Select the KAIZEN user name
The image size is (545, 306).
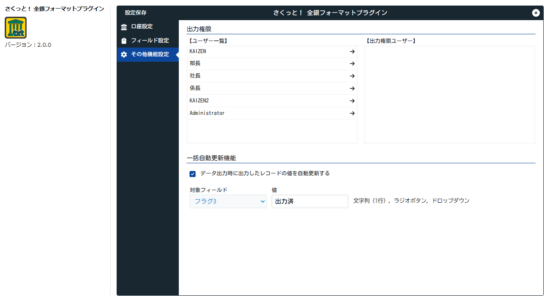(x=198, y=51)
